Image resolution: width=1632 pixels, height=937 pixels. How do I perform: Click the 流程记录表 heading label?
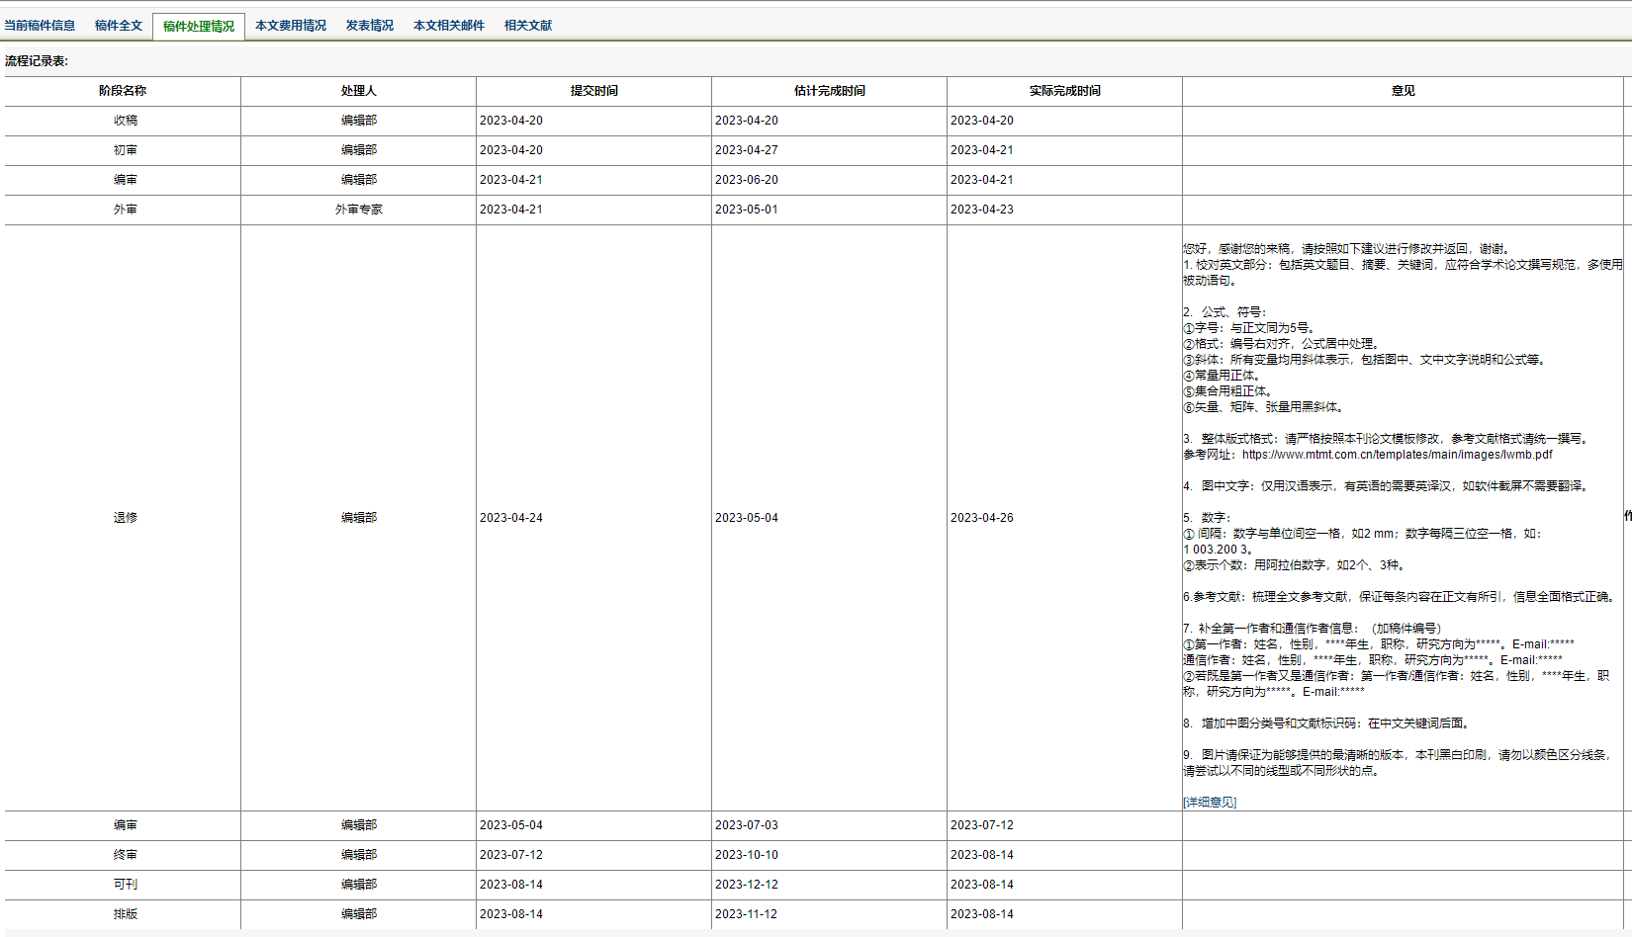[x=37, y=61]
